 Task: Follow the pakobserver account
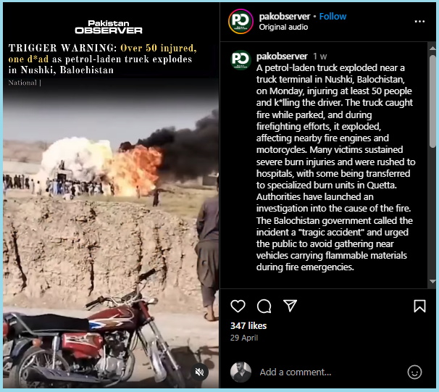point(333,17)
